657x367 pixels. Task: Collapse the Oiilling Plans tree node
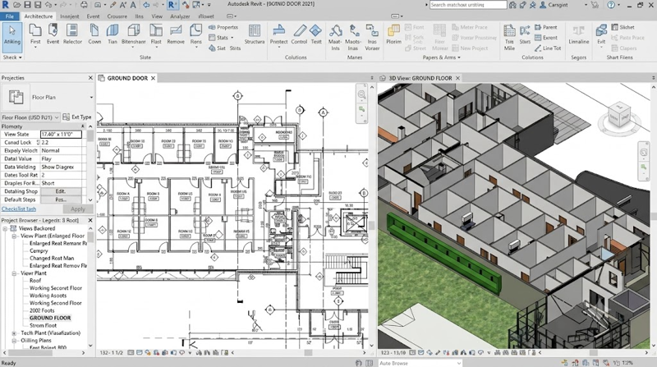[14, 341]
